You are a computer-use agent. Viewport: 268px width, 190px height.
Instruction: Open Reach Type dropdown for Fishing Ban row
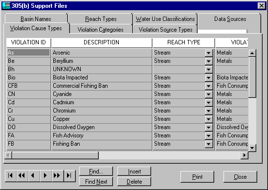(x=208, y=144)
